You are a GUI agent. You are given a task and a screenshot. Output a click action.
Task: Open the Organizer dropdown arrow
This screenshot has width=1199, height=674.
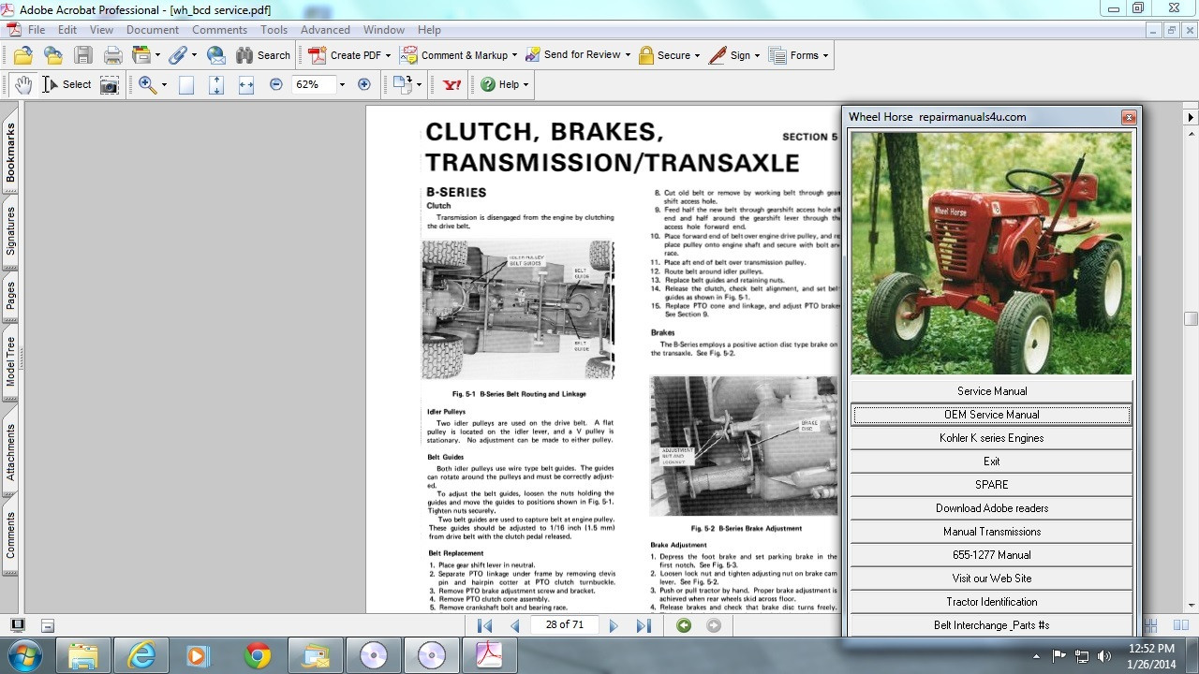(x=157, y=56)
